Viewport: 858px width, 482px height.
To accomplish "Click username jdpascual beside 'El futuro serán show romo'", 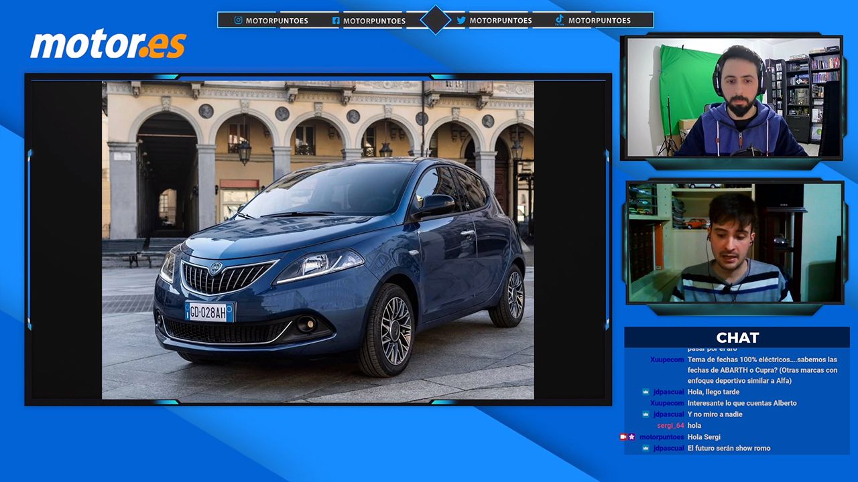I will (x=669, y=448).
